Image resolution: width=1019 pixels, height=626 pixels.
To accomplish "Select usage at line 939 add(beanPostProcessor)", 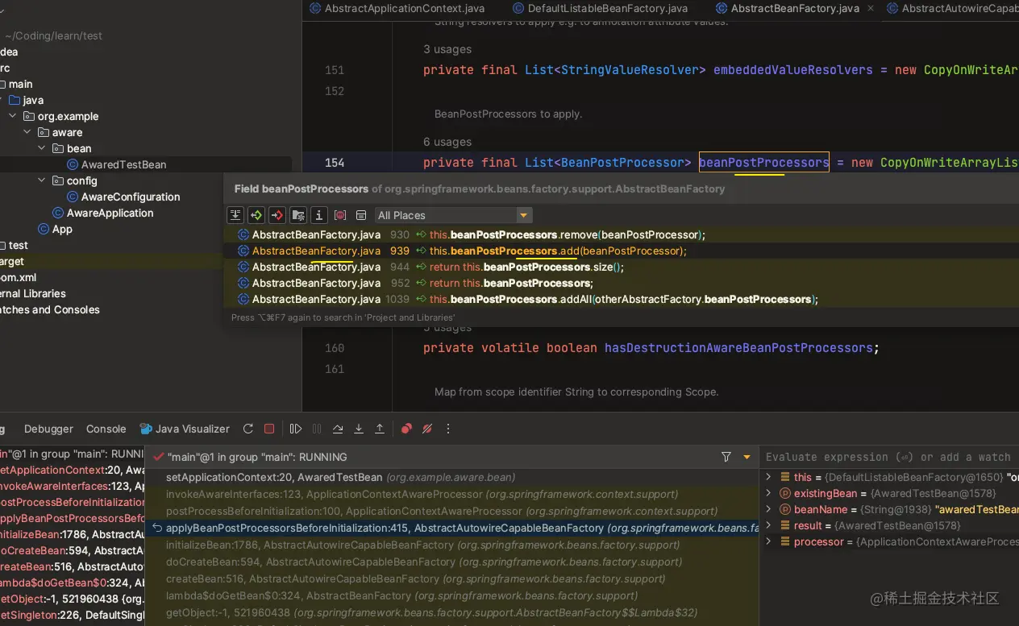I will tap(621, 251).
